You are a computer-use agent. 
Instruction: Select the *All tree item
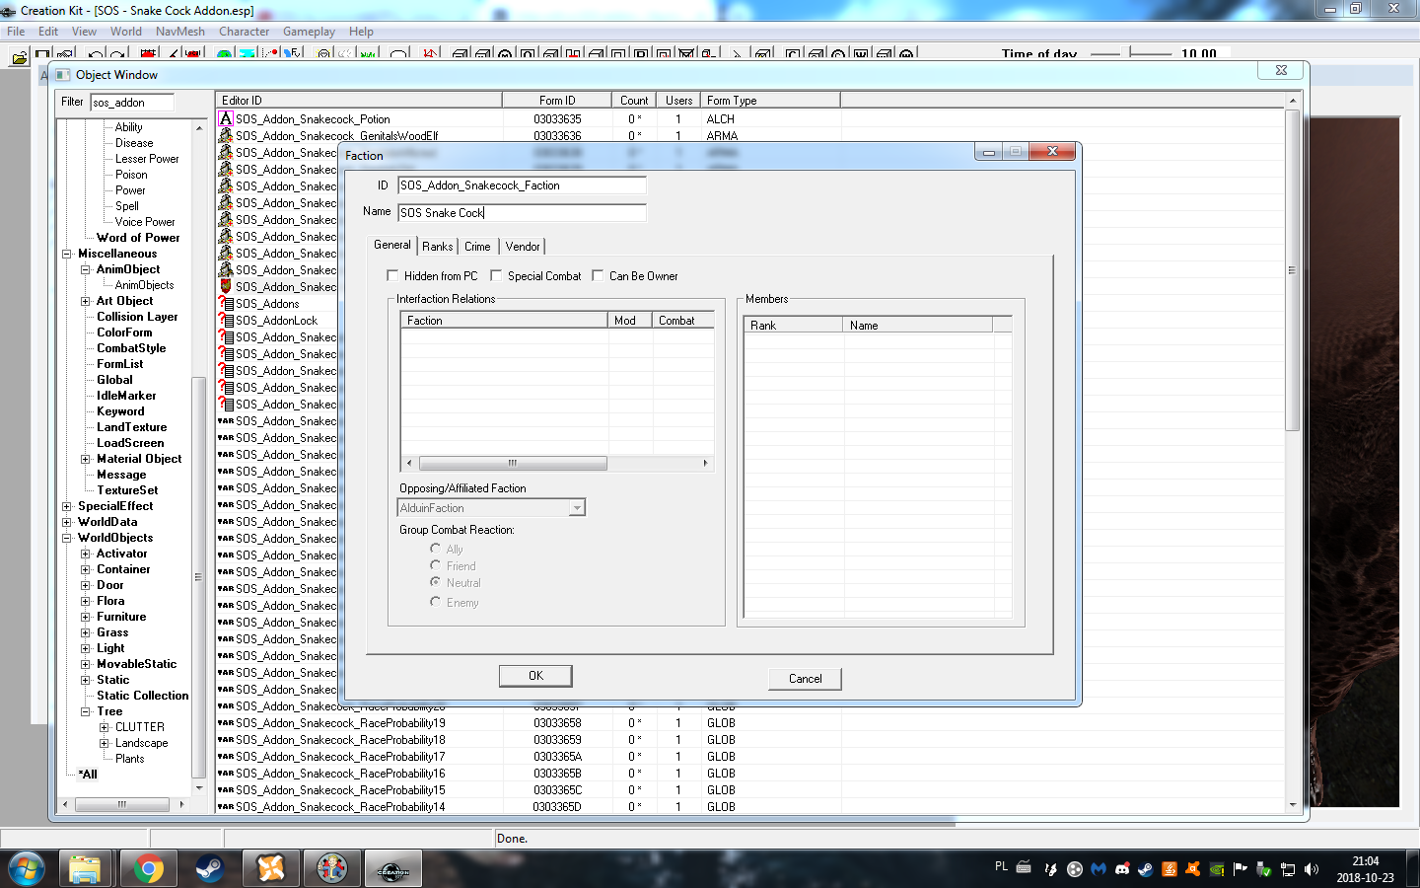tap(88, 775)
